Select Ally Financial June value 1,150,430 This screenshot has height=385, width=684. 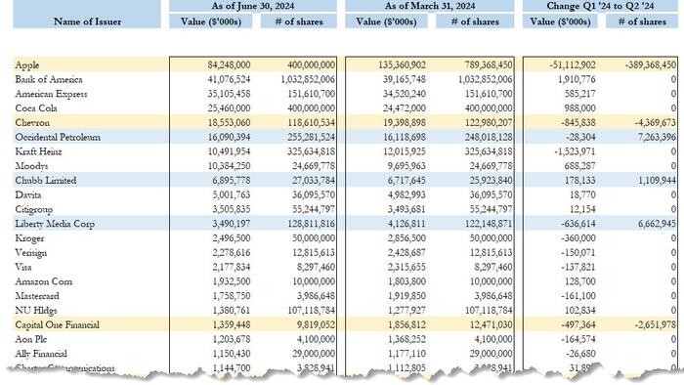pyautogui.click(x=232, y=353)
